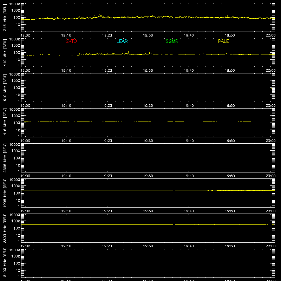Viewport: 281px width, 281px height.
Task: Click the cyan LEAR station label
Action: (x=122, y=41)
